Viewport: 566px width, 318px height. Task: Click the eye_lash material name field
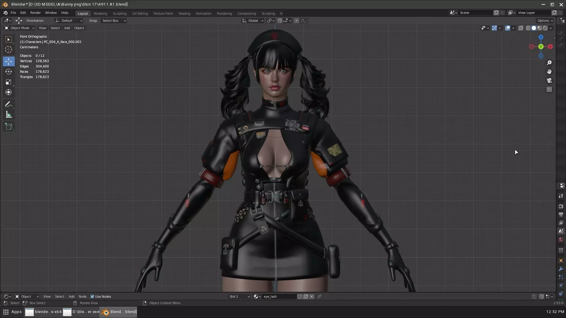pyautogui.click(x=279, y=297)
